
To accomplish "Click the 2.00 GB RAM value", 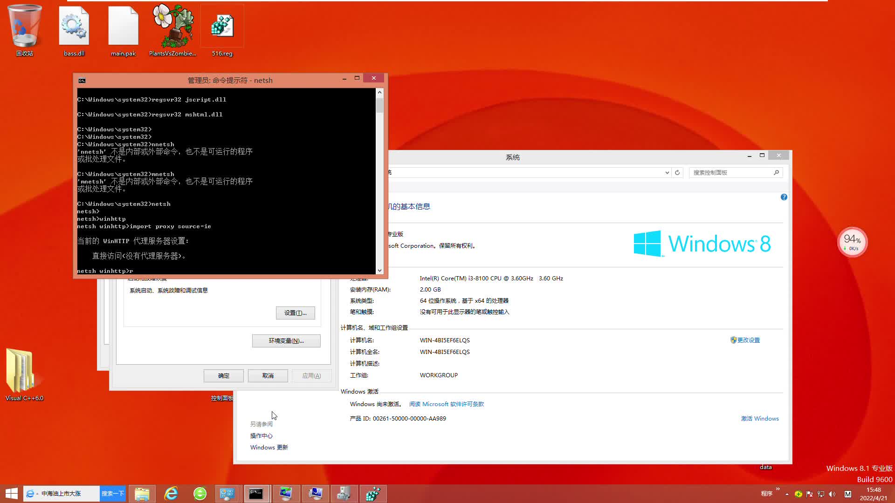I will [x=430, y=290].
